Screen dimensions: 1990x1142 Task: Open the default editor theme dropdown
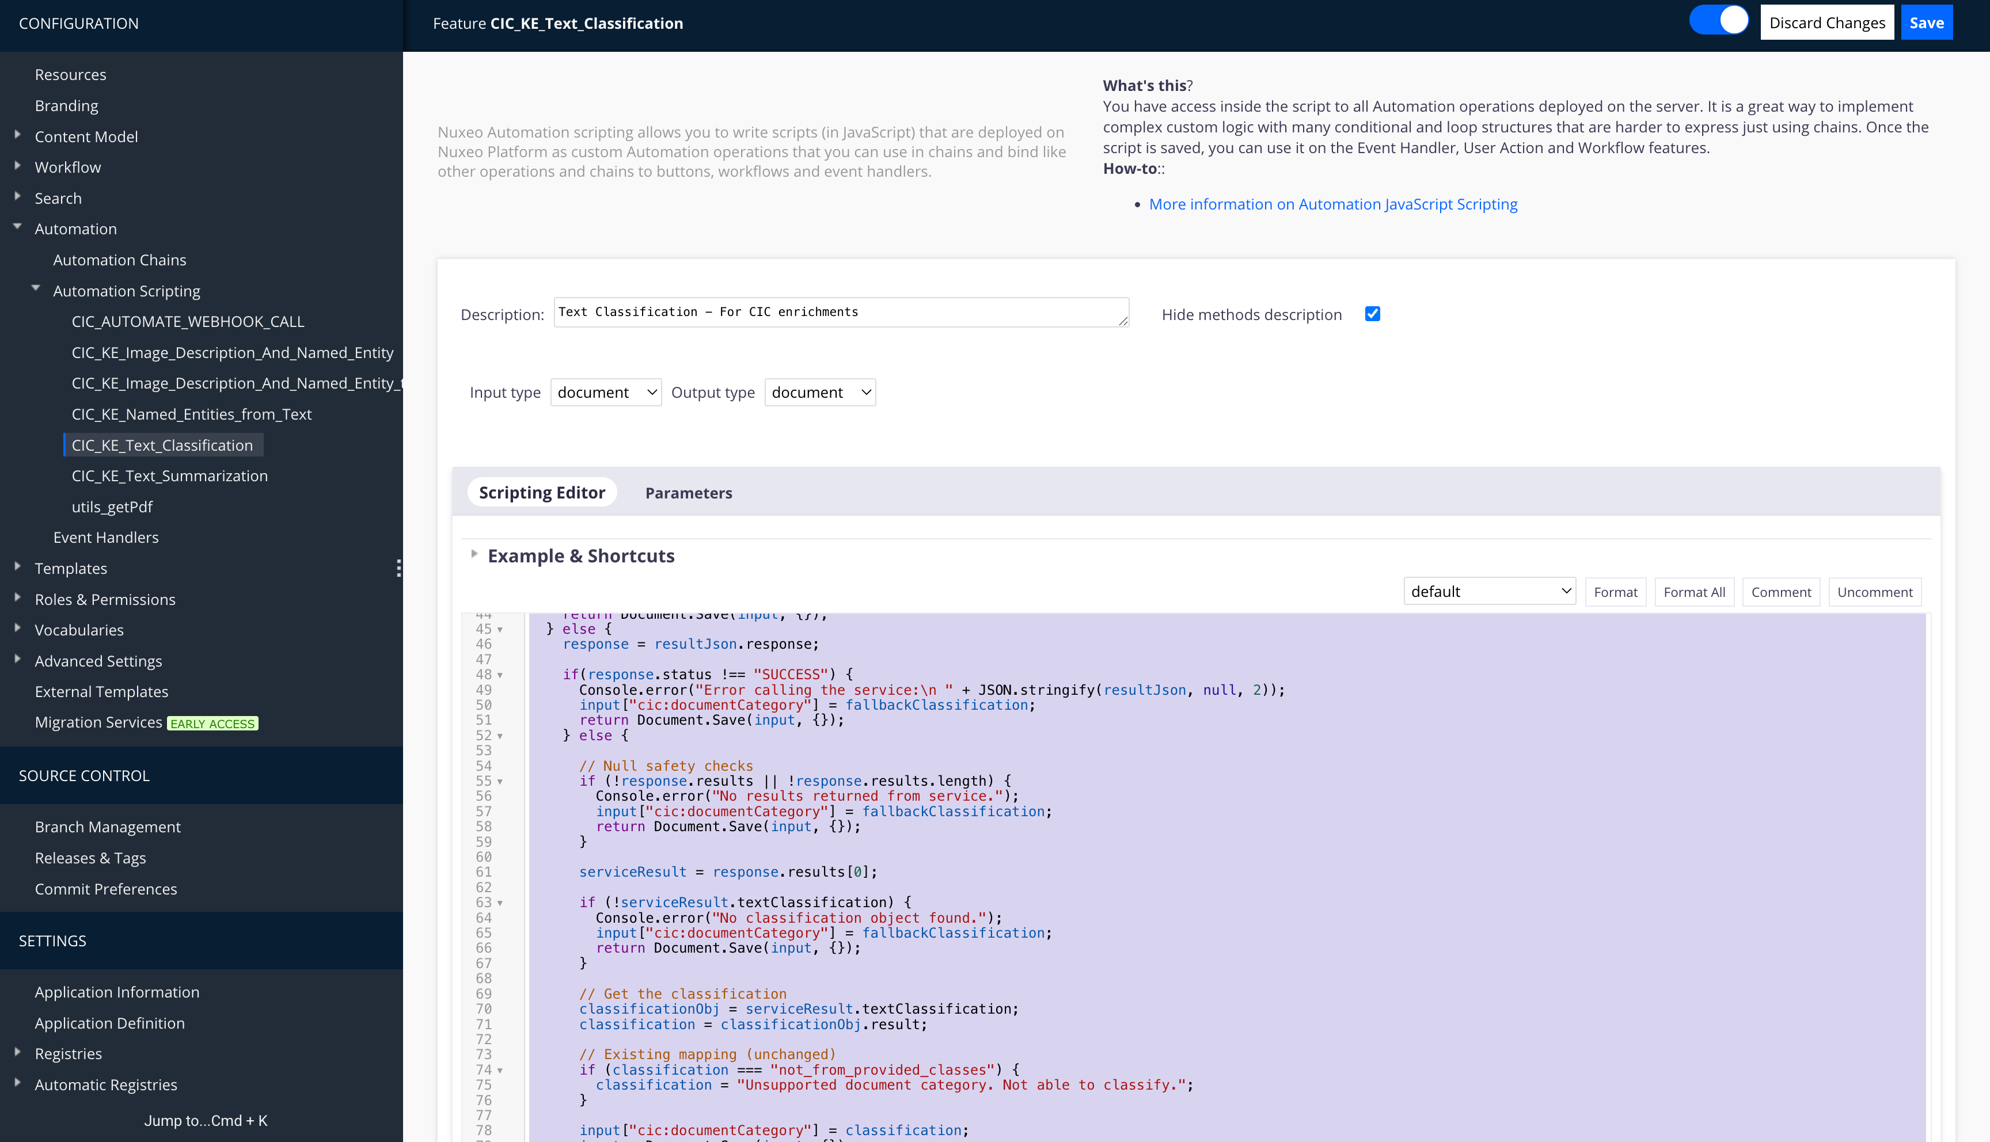[1490, 591]
